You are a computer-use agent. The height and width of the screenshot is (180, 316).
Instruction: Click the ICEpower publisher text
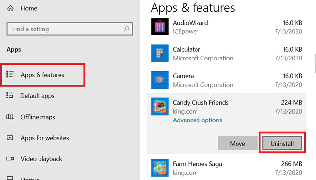(186, 31)
